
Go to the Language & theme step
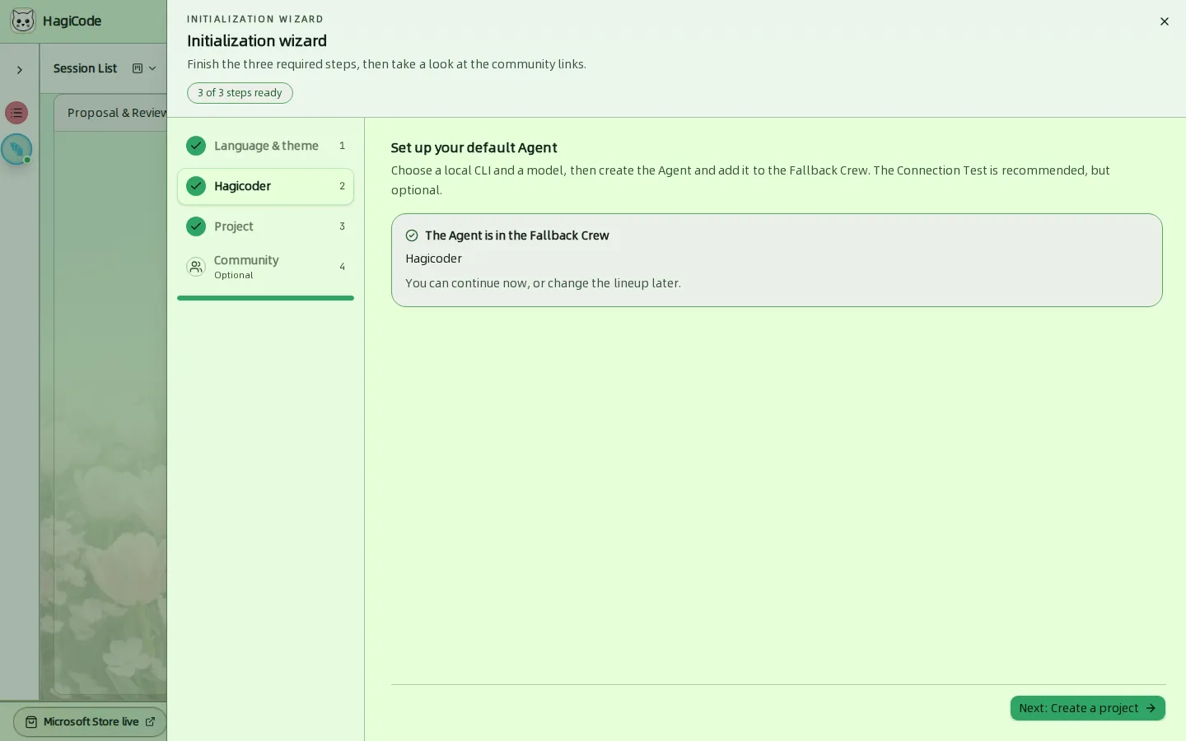click(x=265, y=146)
